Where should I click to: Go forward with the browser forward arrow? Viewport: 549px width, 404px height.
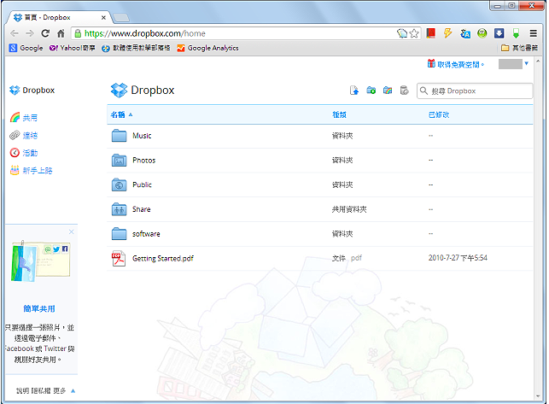point(30,33)
